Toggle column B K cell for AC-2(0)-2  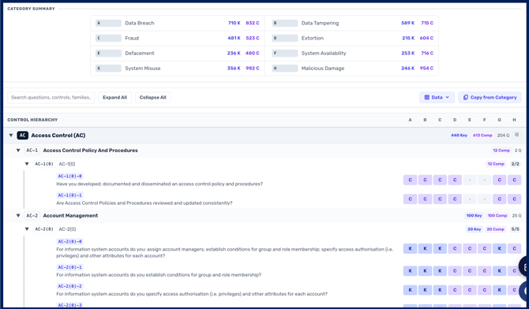pos(425,290)
